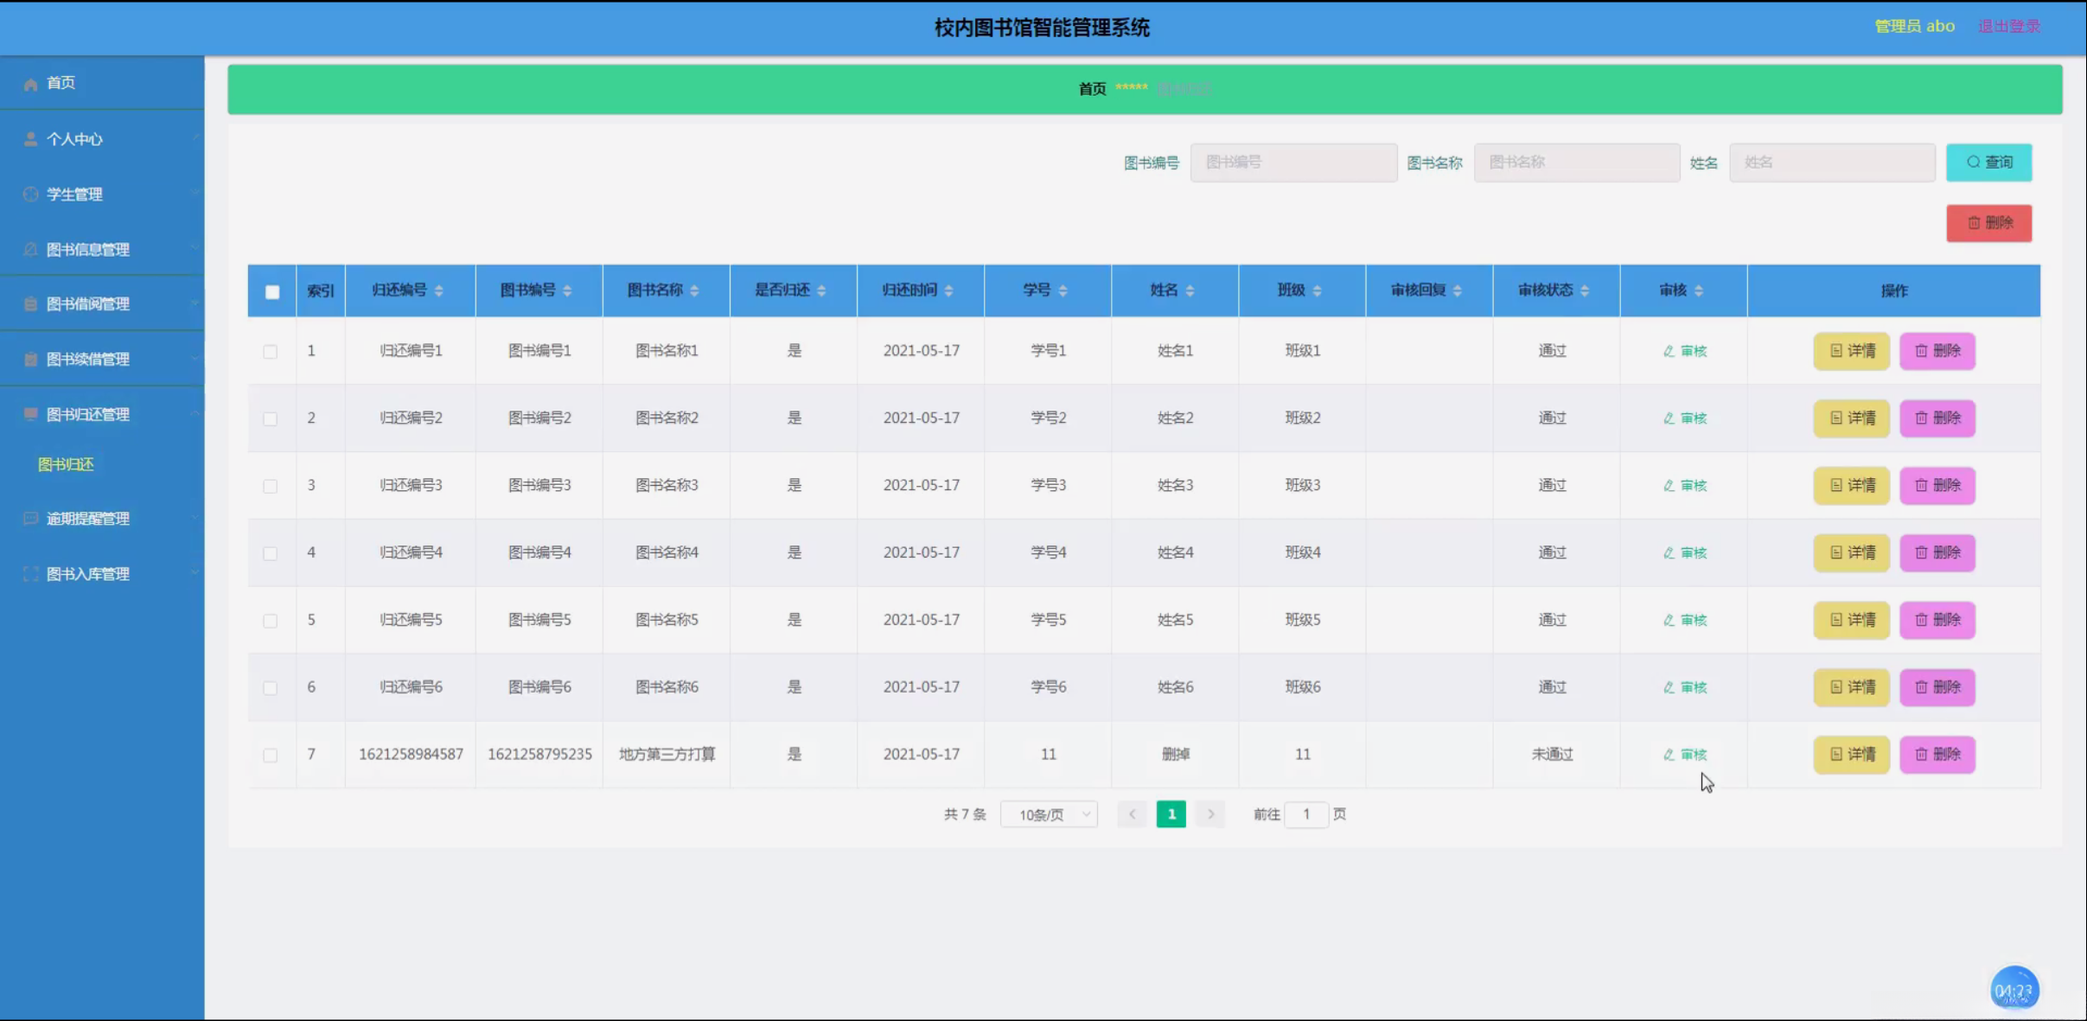Click the round timer badge at bottom right
Image resolution: width=2087 pixels, height=1021 pixels.
click(x=2014, y=989)
